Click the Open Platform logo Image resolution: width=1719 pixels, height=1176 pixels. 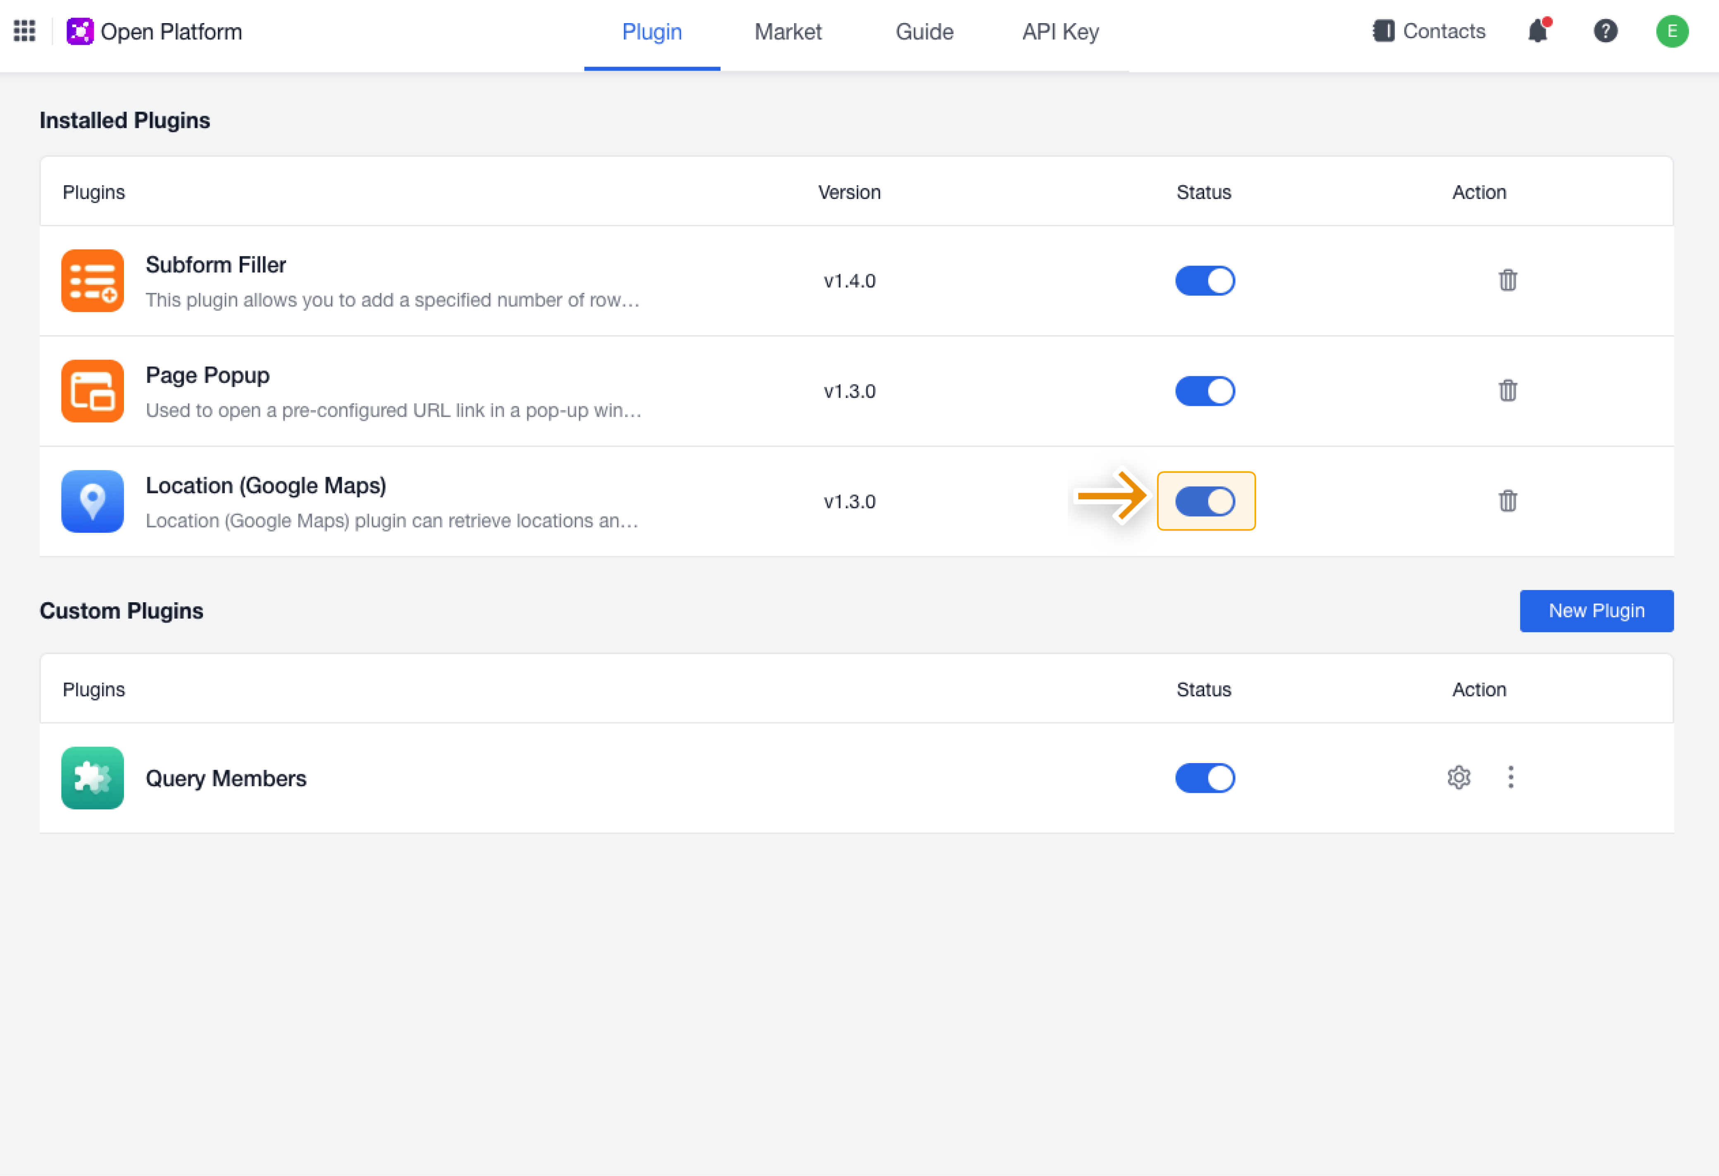tap(80, 31)
